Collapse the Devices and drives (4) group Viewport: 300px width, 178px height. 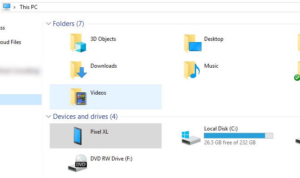click(48, 117)
